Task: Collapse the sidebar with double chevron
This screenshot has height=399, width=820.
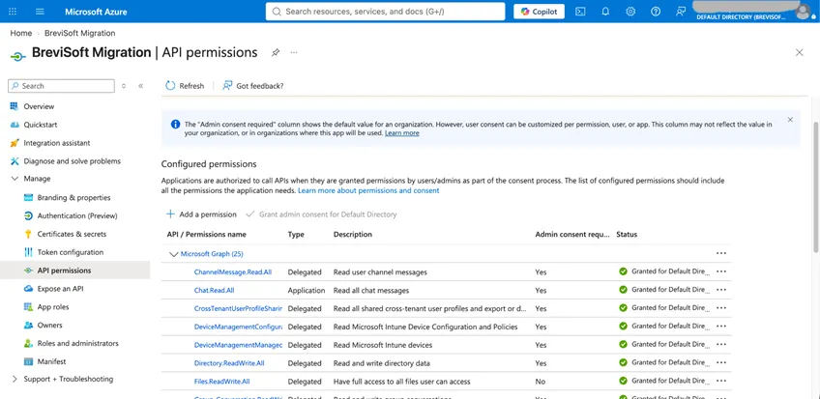Action: (140, 86)
